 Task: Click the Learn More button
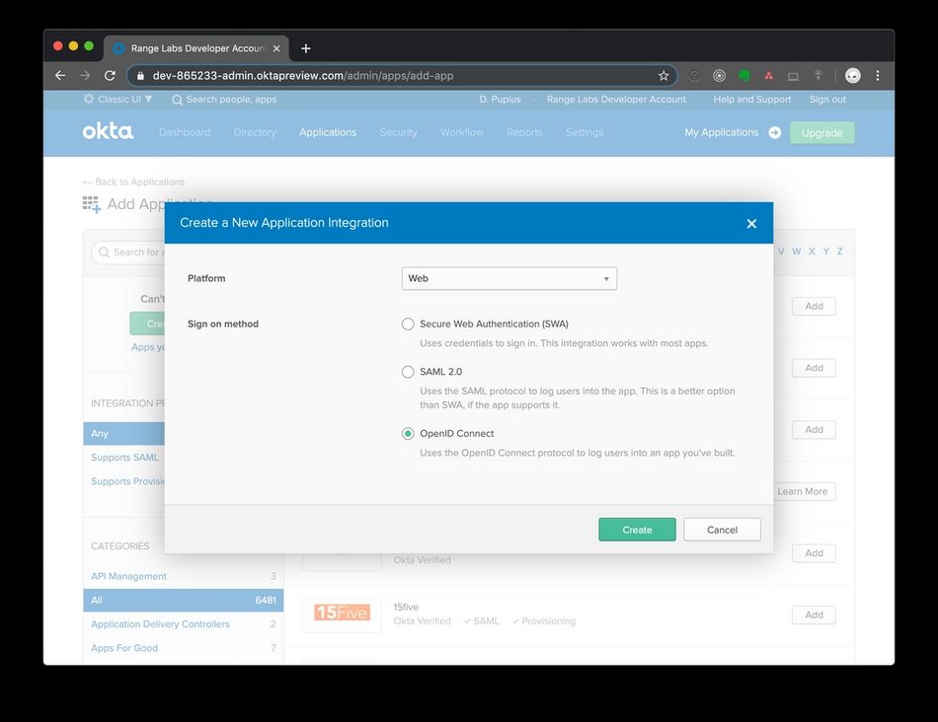[802, 491]
